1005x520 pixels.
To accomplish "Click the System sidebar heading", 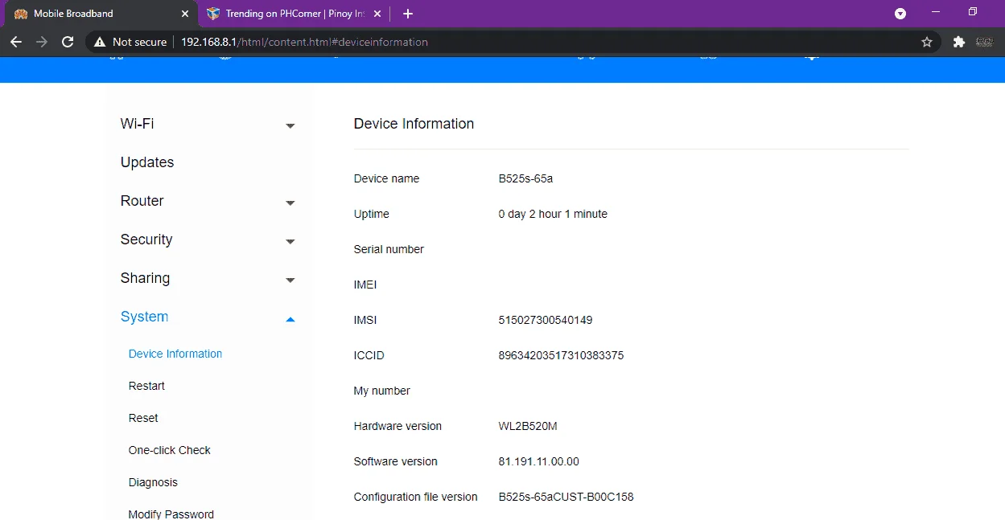I will 144,317.
